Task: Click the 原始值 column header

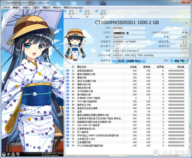Action: pos(175,67)
